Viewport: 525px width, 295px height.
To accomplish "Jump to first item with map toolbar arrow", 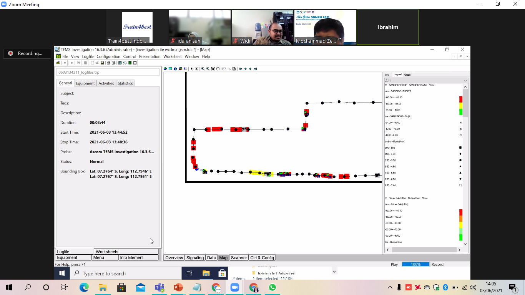I will pyautogui.click(x=241, y=69).
